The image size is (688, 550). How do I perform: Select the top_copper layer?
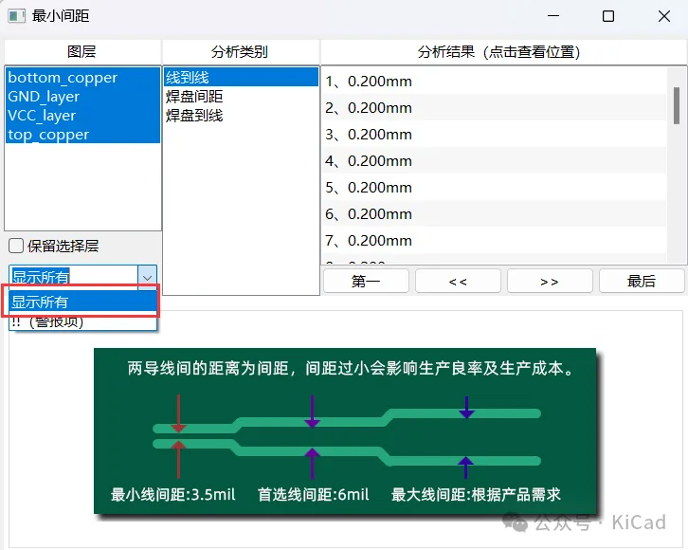coord(82,134)
